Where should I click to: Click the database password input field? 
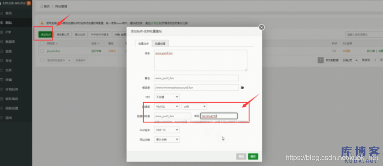(x=219, y=116)
